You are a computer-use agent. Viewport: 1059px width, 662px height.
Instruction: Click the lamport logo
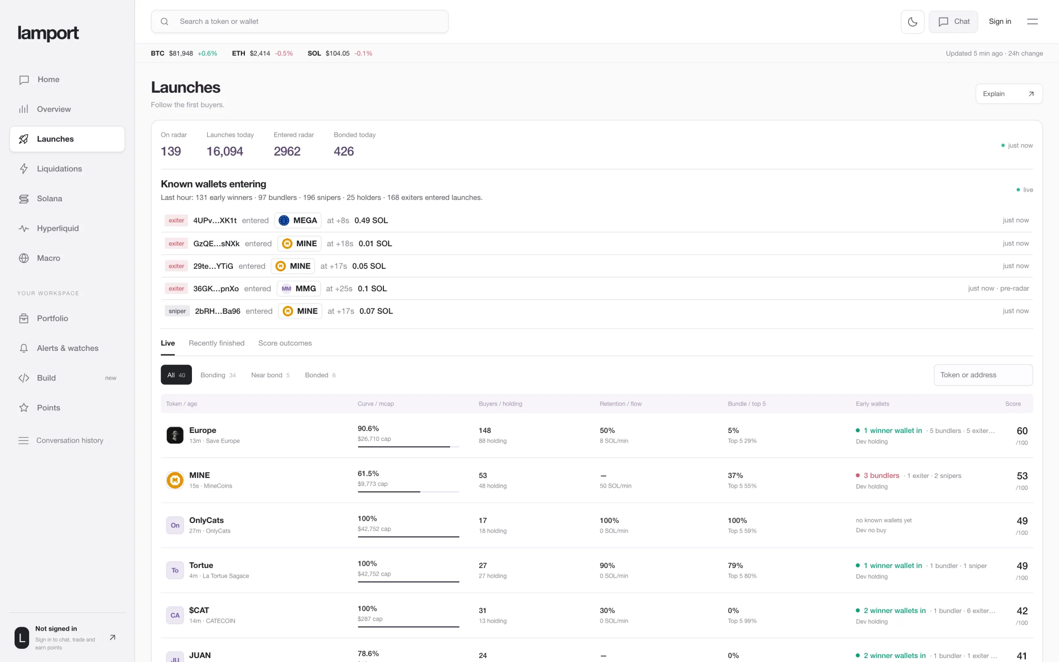click(48, 34)
